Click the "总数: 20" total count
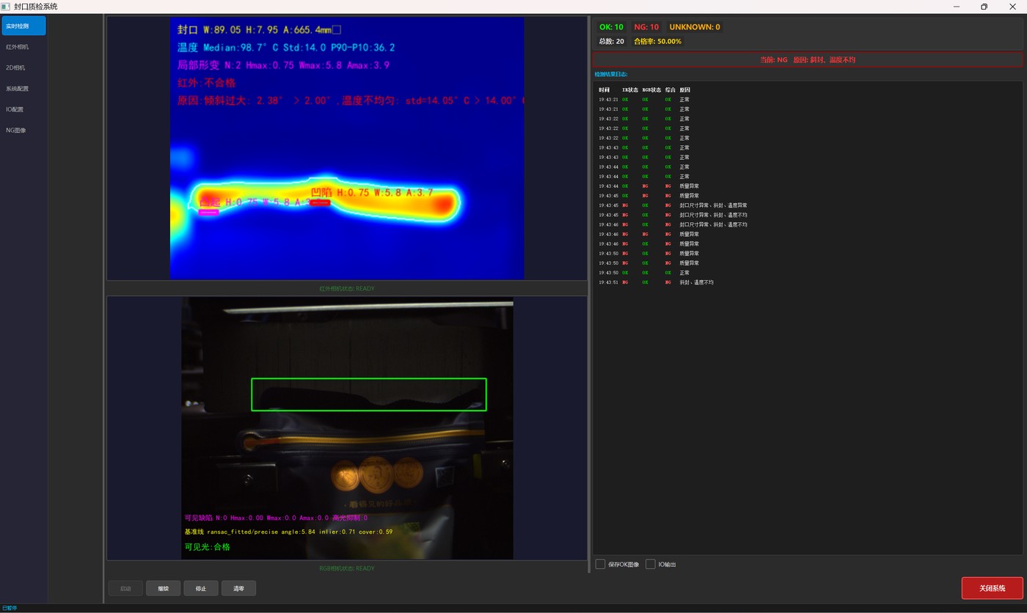1027x613 pixels. click(612, 41)
